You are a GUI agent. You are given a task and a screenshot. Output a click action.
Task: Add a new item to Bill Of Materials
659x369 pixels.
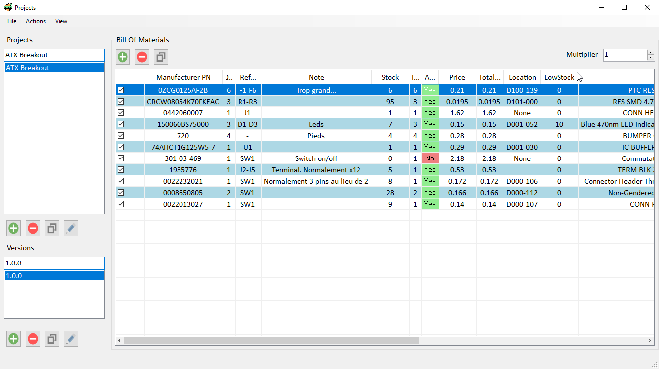pyautogui.click(x=123, y=57)
